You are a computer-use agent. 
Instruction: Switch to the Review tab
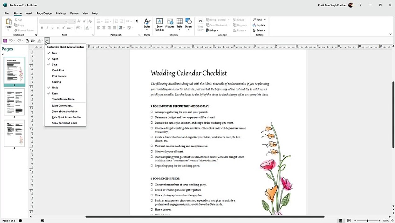pyautogui.click(x=74, y=13)
